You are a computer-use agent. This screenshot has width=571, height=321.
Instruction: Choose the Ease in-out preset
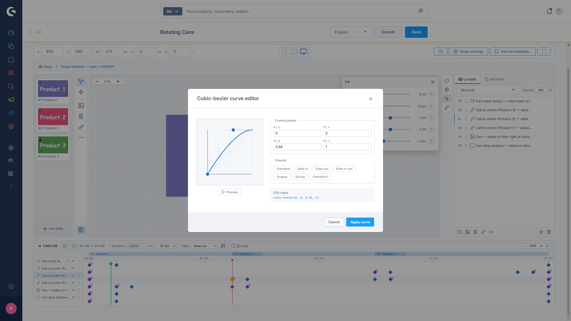pos(344,169)
